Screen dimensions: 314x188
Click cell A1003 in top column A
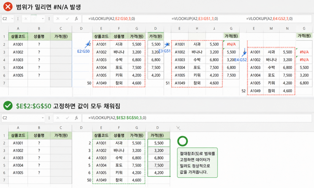tap(18, 60)
